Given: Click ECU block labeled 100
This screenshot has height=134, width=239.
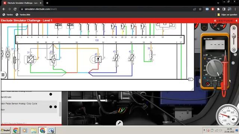Looking at the screenshot, I should pyautogui.click(x=100, y=40).
